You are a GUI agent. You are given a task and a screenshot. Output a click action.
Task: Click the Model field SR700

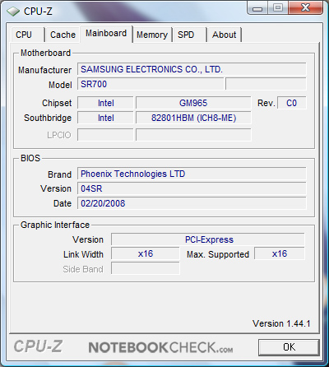[x=151, y=84]
